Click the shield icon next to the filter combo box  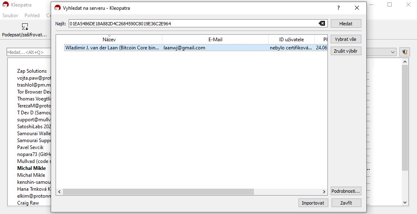pyautogui.click(x=405, y=52)
